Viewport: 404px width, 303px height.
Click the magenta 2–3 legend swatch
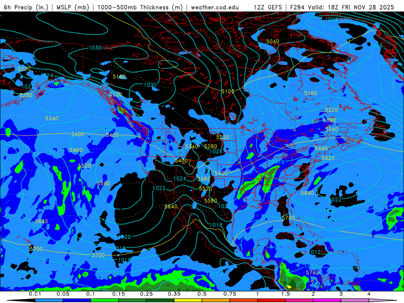[327, 300]
